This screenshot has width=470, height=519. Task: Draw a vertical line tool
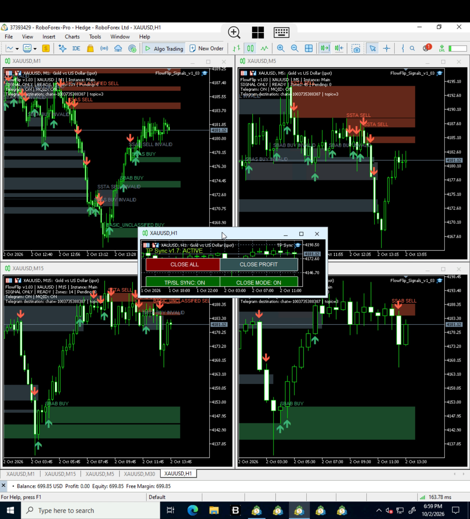point(403,48)
